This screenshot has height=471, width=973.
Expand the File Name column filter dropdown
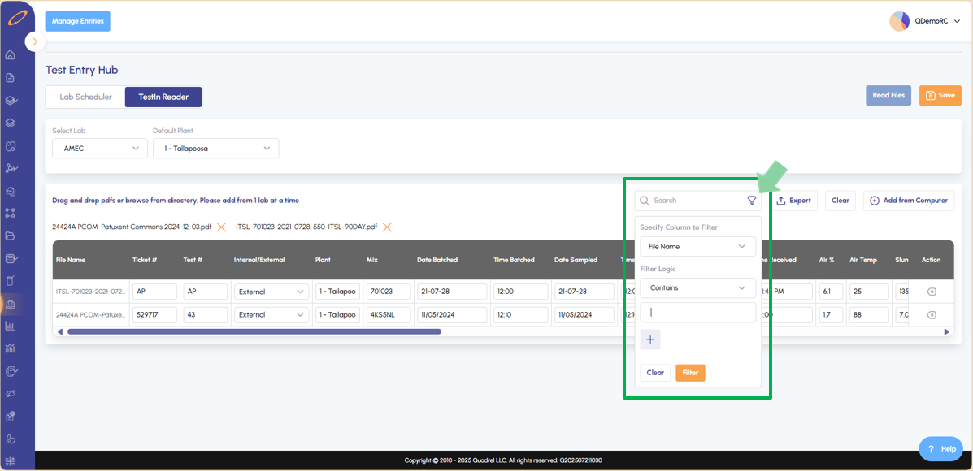[x=697, y=247]
